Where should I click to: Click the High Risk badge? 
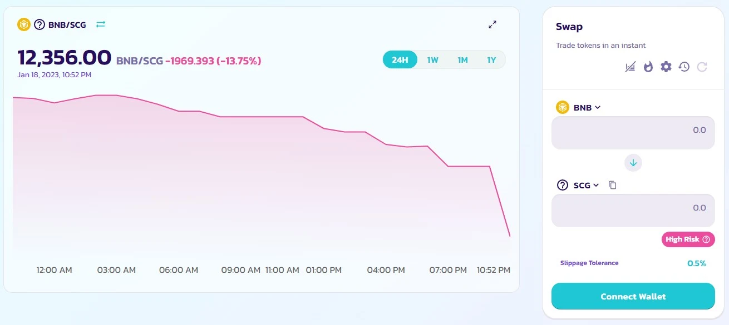(688, 239)
